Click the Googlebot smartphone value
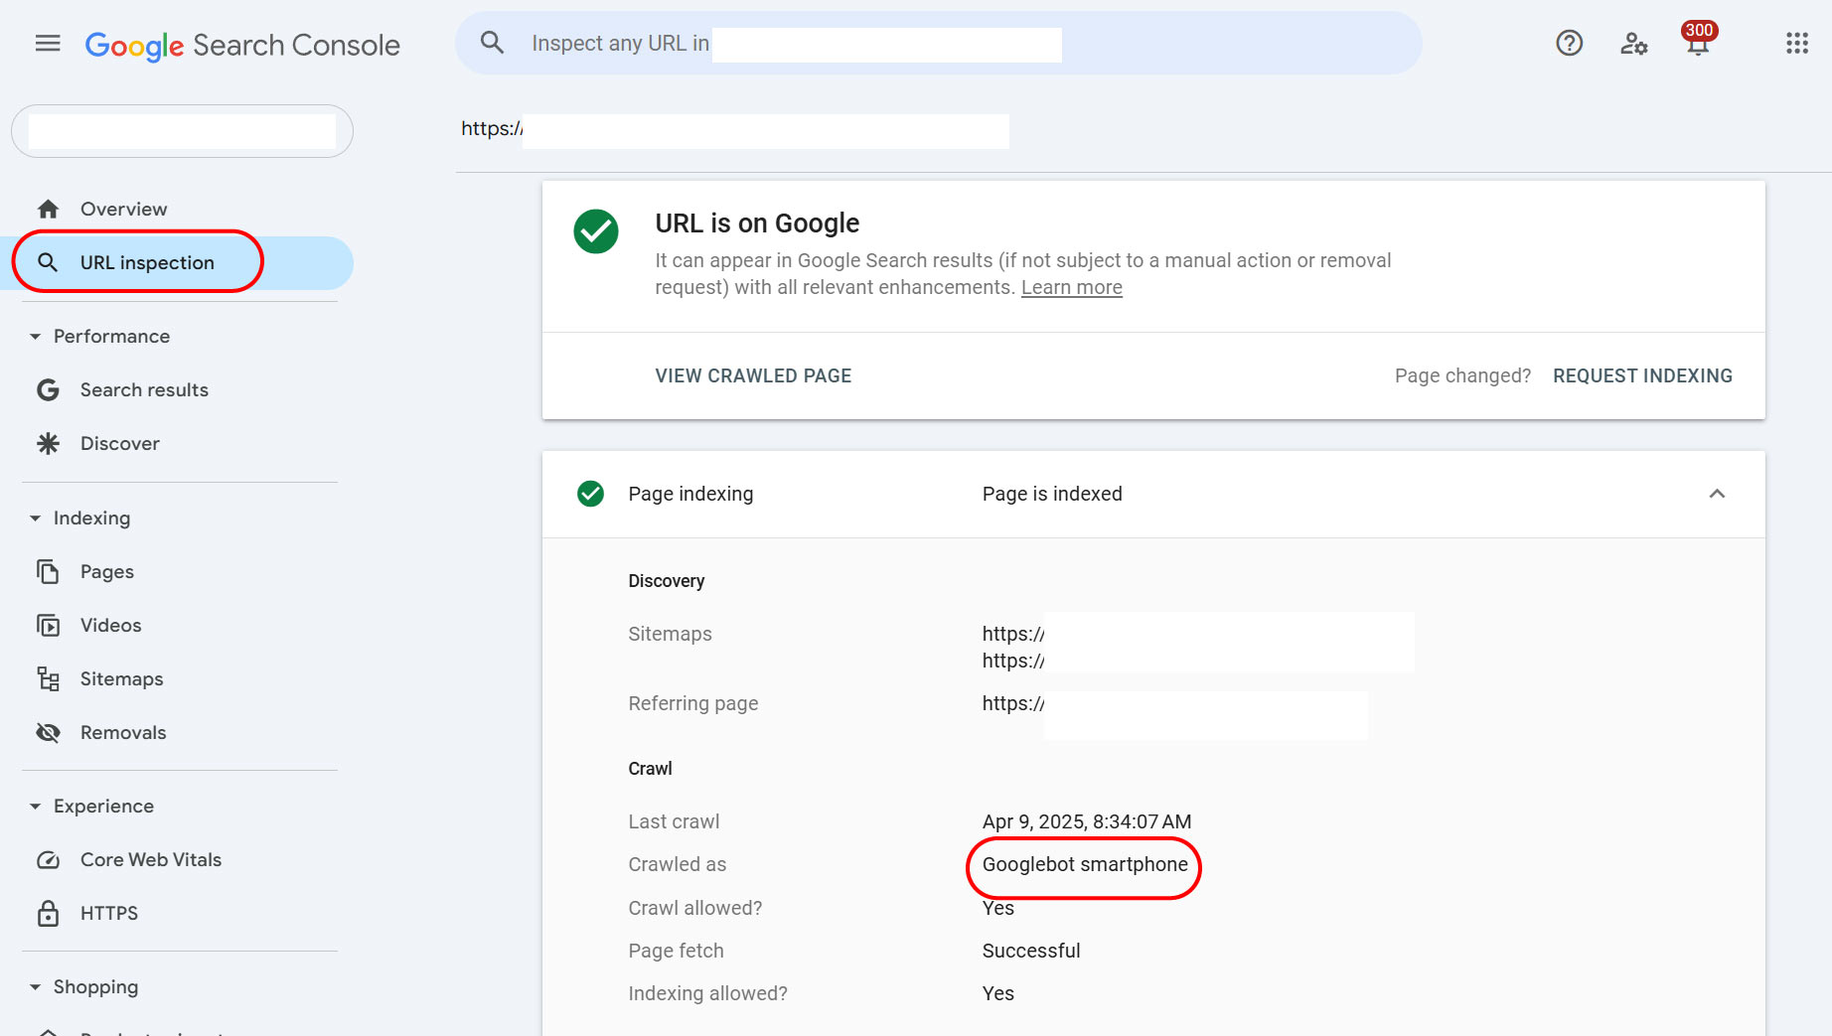 click(1085, 865)
